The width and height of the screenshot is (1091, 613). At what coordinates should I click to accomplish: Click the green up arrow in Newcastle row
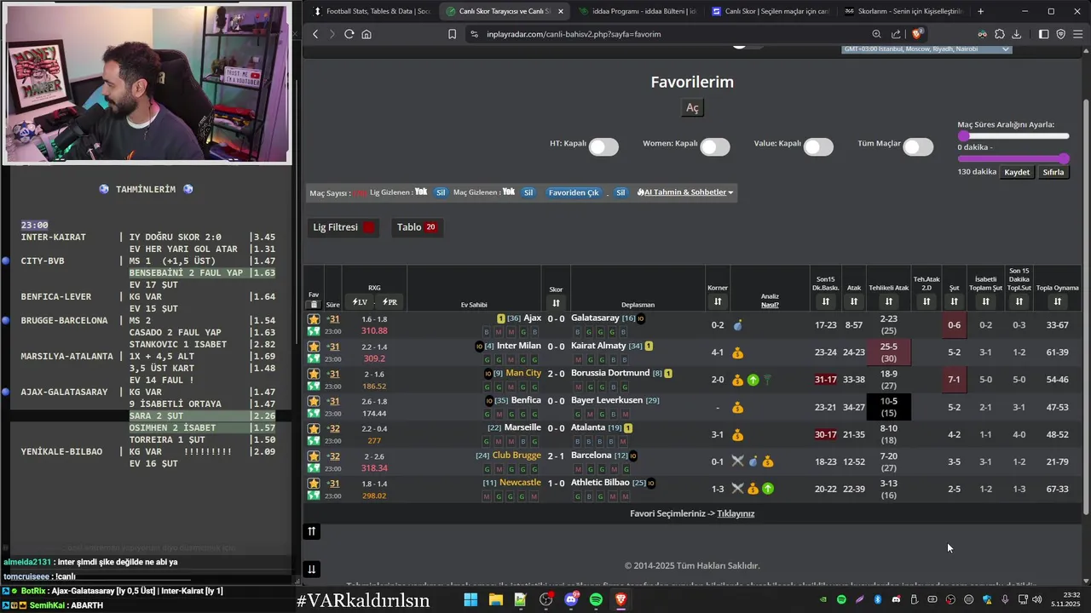click(768, 489)
